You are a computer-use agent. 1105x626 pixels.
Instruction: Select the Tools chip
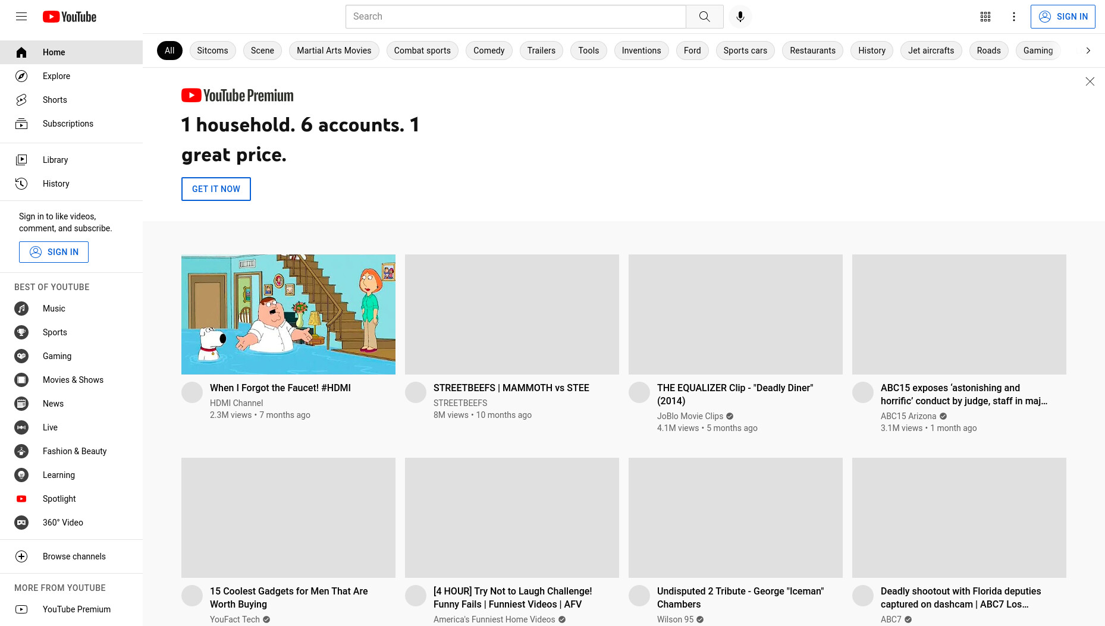[x=589, y=51]
